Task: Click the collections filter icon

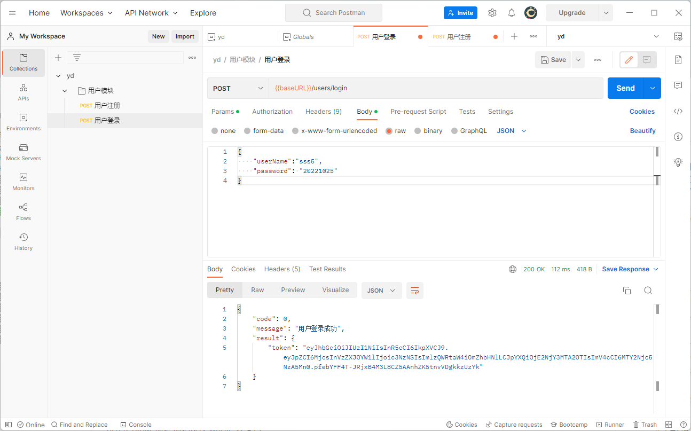Action: coord(77,58)
